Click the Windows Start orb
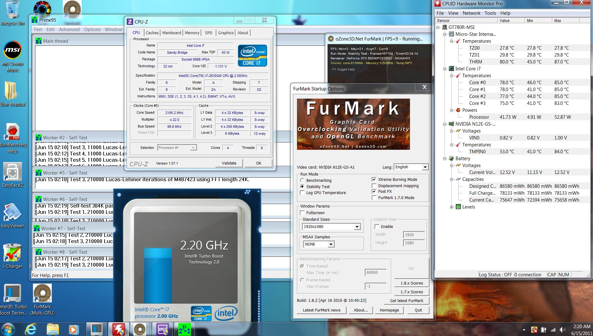The image size is (593, 336). (x=8, y=329)
